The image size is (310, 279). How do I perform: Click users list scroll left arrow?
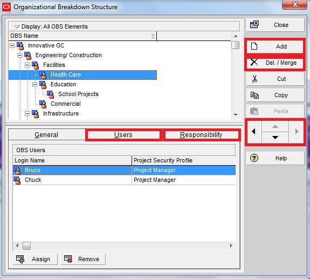tap(17, 246)
